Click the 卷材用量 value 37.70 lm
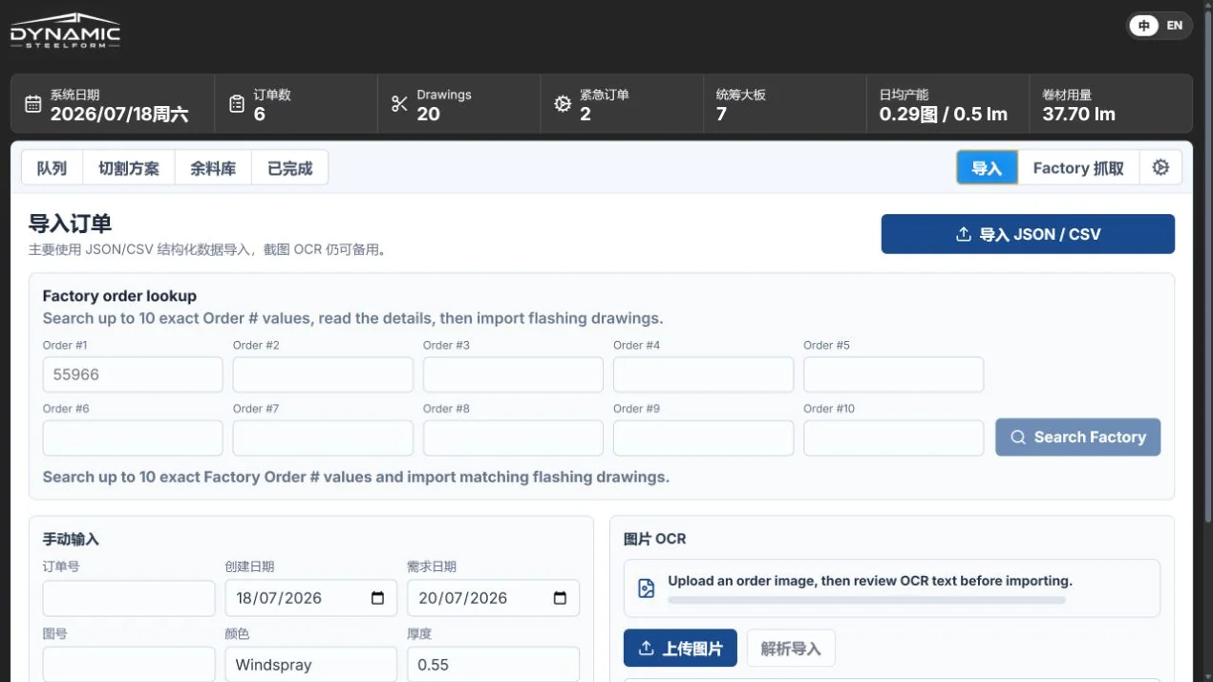 coord(1079,115)
